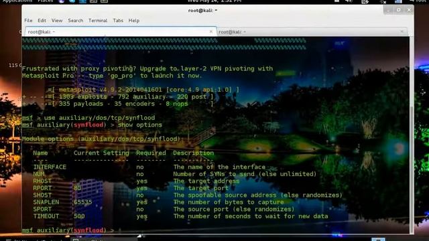
Task: Click the 'use auxiliary/dos/tcp/synflood' command text
Action: (x=100, y=118)
